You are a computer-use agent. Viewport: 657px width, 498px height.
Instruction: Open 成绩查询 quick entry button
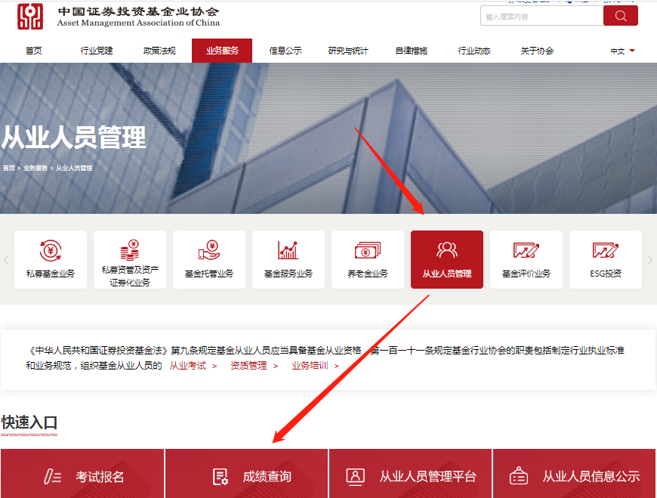[x=246, y=474]
